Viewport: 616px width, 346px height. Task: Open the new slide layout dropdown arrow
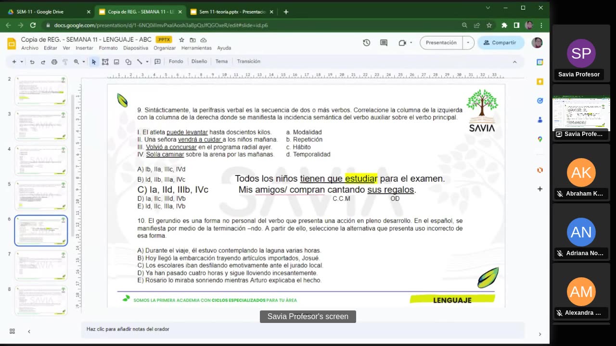pos(21,62)
